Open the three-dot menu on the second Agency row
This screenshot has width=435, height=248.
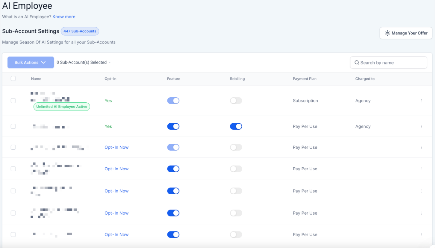[x=421, y=126]
